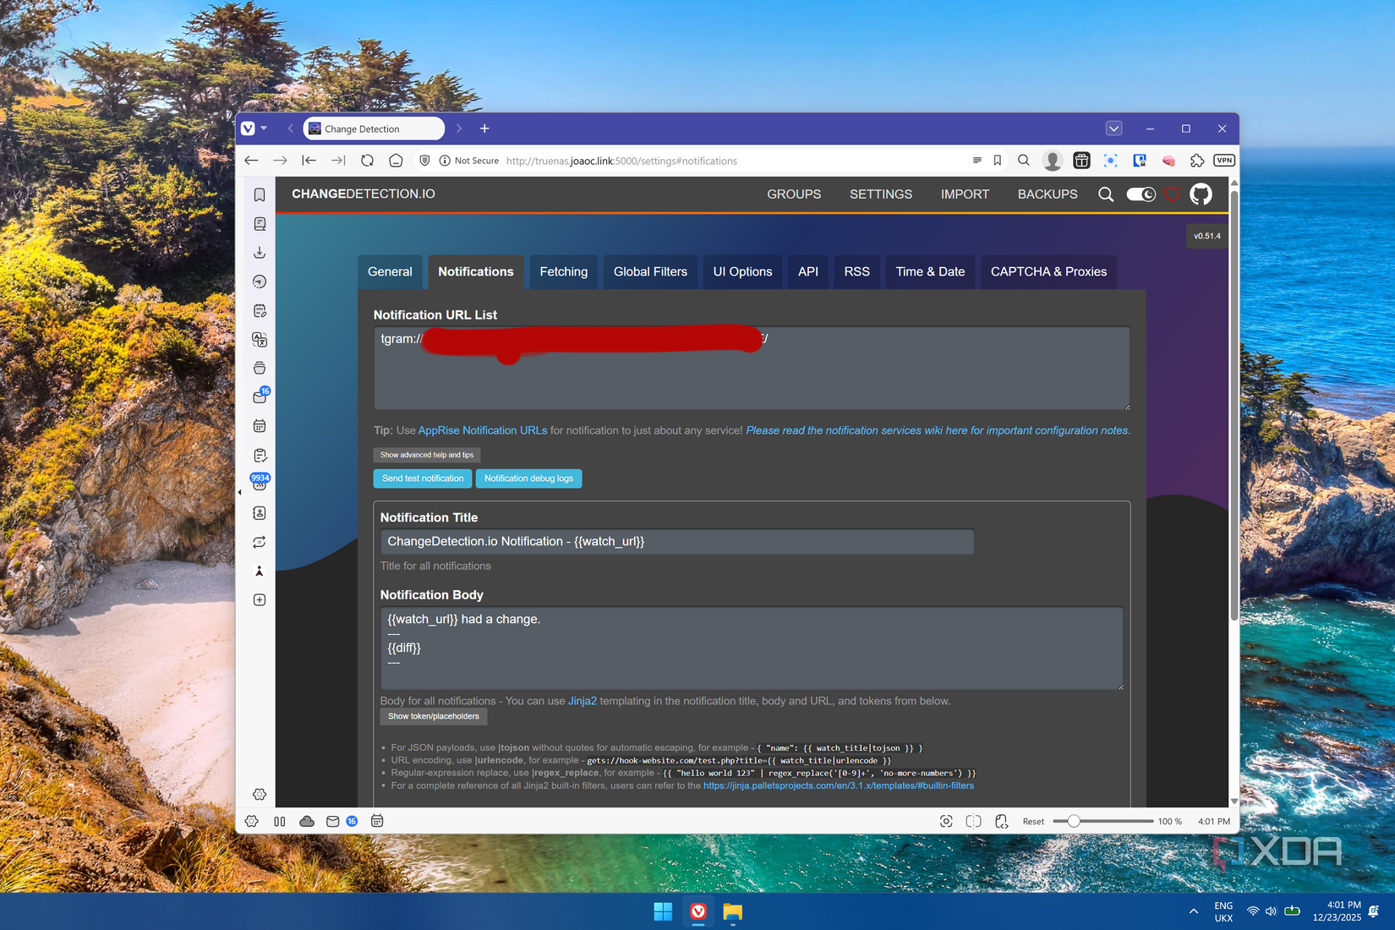Viewport: 1395px width, 930px height.
Task: Click the search icon in browser toolbar
Action: click(x=1024, y=161)
